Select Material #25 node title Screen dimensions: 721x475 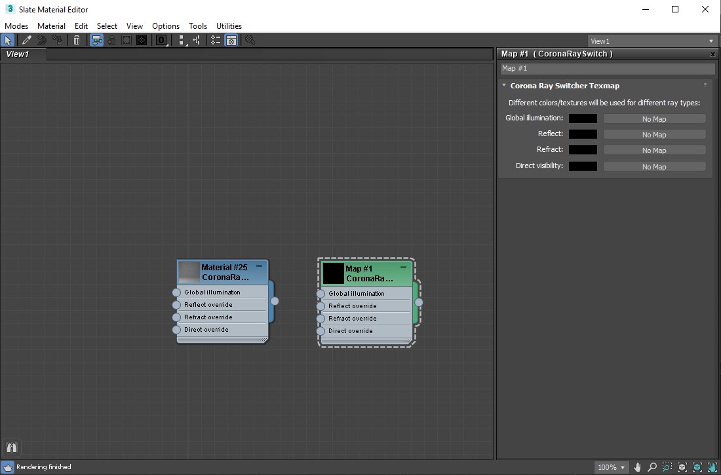225,272
